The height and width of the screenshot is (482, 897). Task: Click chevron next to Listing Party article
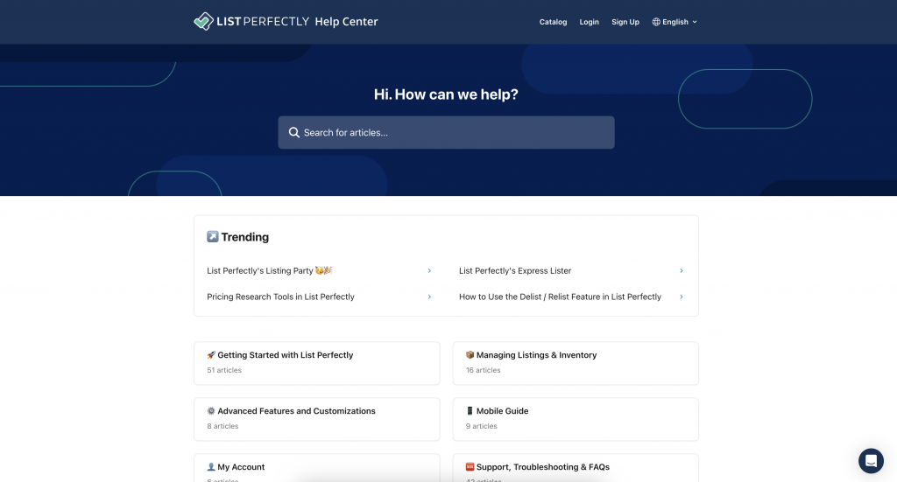coord(429,270)
